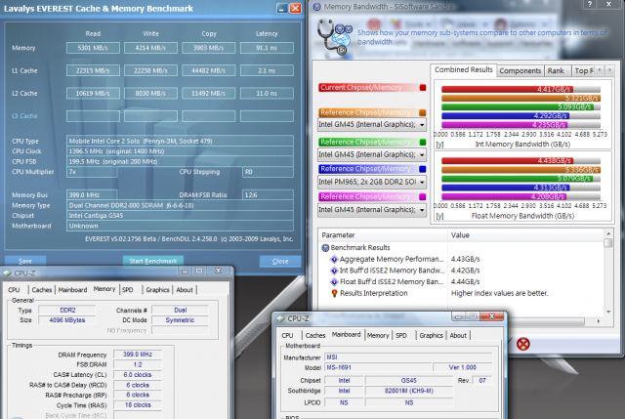Open the SPD tab in CPU-Z Memory window

pos(128,290)
